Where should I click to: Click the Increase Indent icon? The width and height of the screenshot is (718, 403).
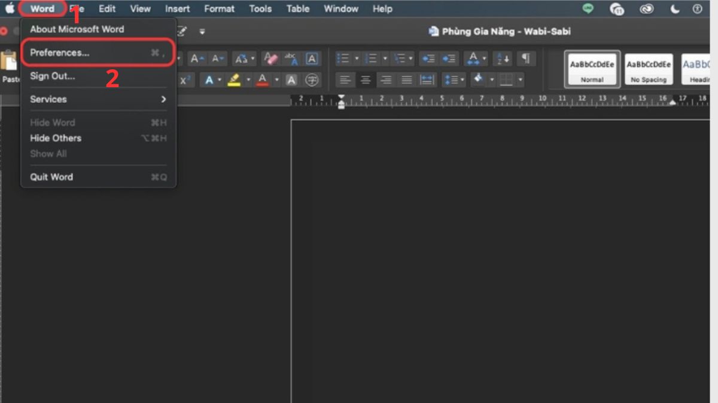coord(448,59)
